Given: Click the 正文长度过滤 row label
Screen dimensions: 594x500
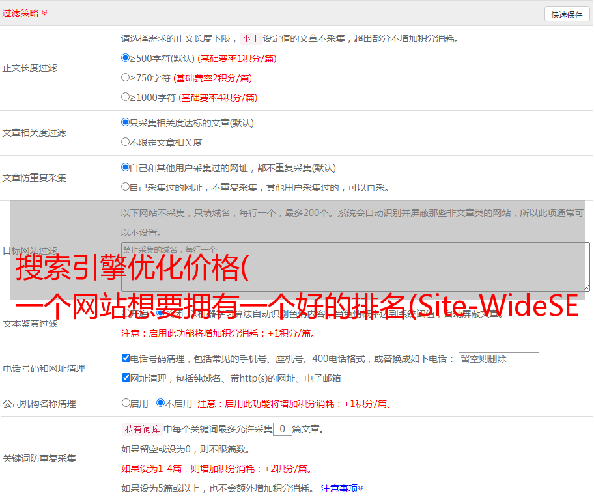Looking at the screenshot, I should [x=29, y=68].
